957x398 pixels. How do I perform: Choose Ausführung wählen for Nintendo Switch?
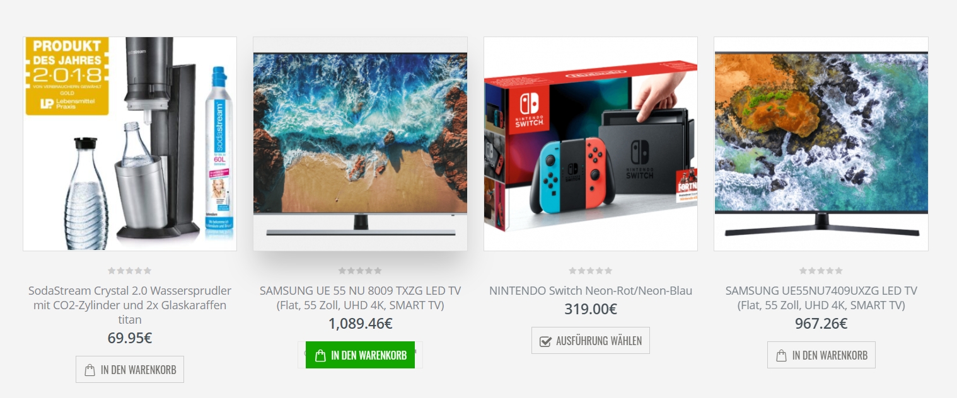click(x=590, y=341)
